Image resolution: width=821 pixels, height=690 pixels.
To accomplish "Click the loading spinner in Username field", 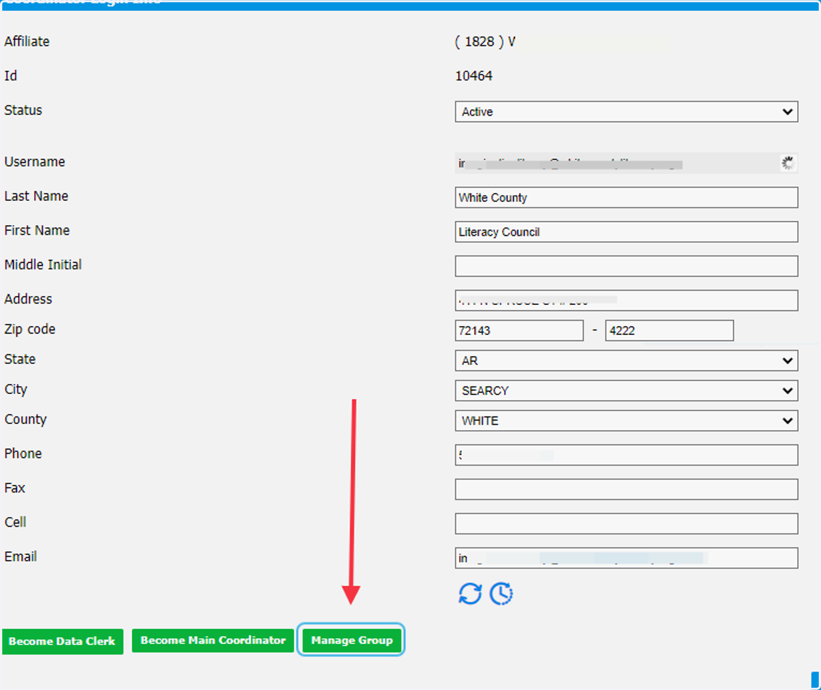I will (x=788, y=163).
